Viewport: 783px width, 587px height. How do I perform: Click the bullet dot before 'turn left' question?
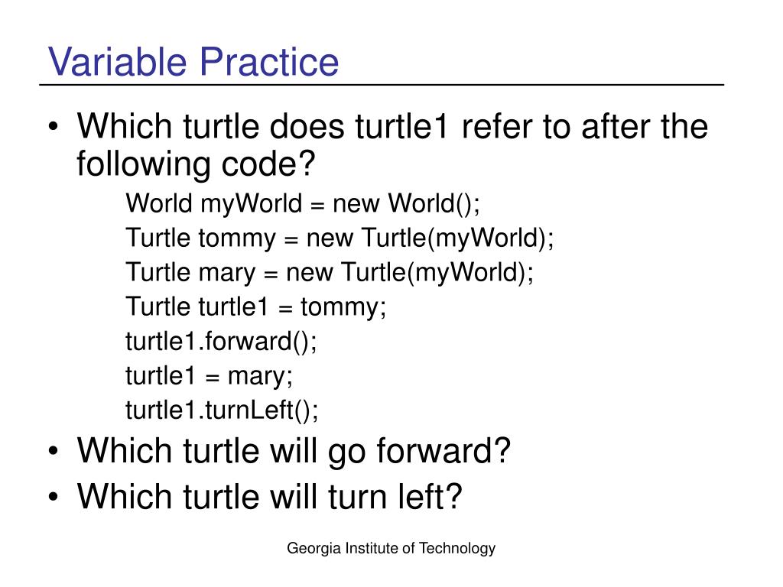click(54, 497)
